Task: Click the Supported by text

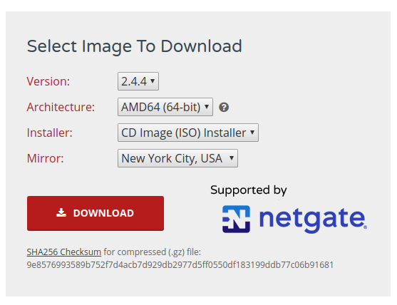Action: click(x=249, y=190)
